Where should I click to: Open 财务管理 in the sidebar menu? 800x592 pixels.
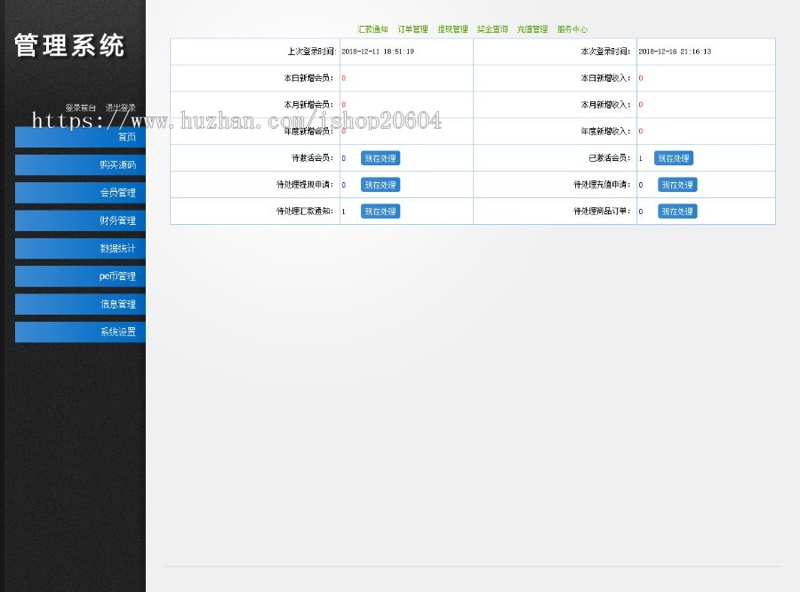tap(81, 220)
